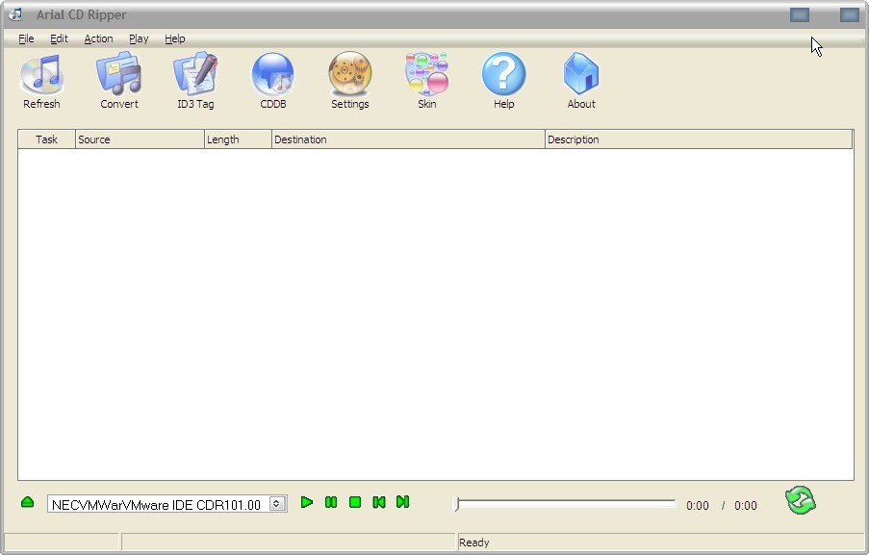Sort the list by Destination column
The image size is (869, 555).
[408, 139]
